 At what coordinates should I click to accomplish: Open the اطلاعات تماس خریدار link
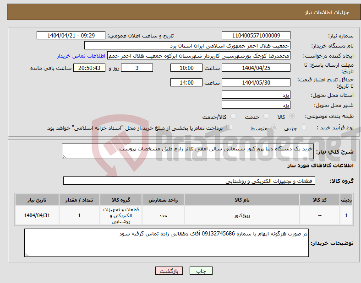coord(81,56)
